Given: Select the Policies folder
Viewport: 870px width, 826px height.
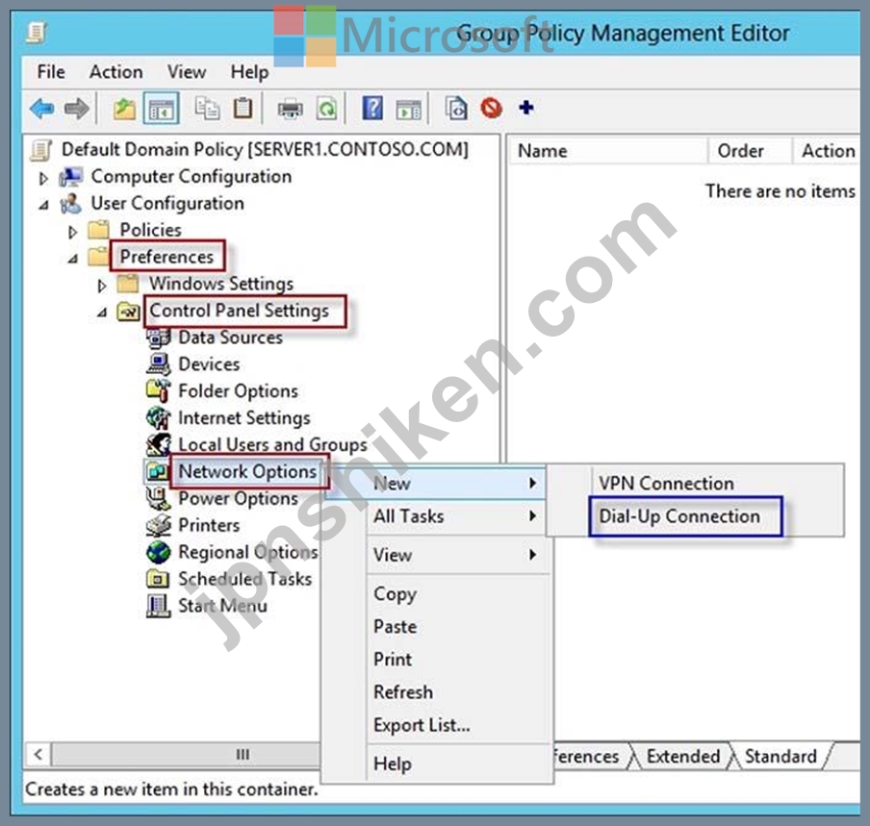Looking at the screenshot, I should (x=150, y=230).
